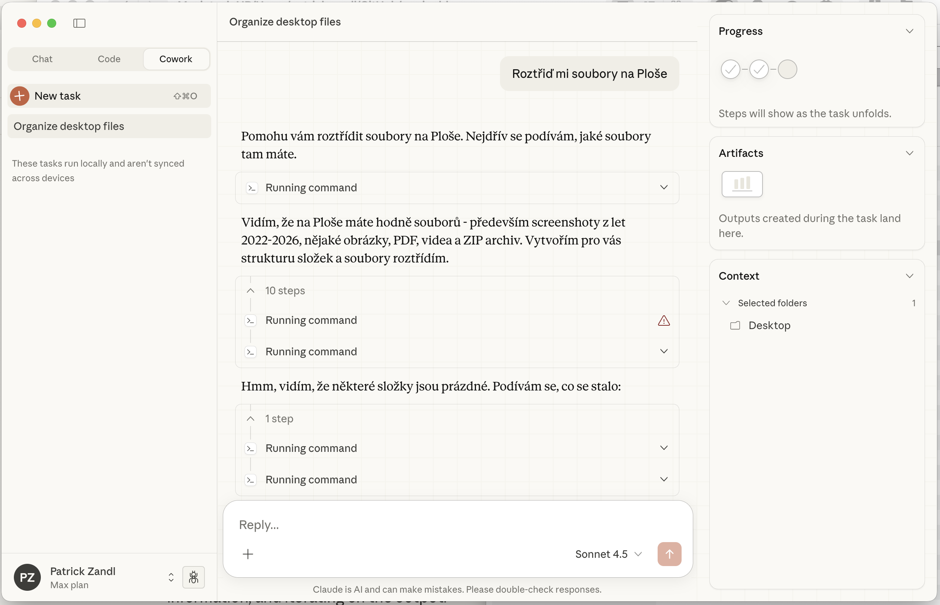Toggle the sidebar panel icon
This screenshot has width=940, height=605.
tap(79, 23)
